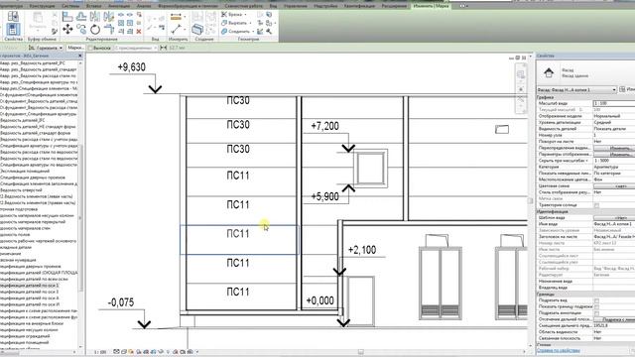Click the Array tool icon
This screenshot has width=635, height=357.
(121, 23)
